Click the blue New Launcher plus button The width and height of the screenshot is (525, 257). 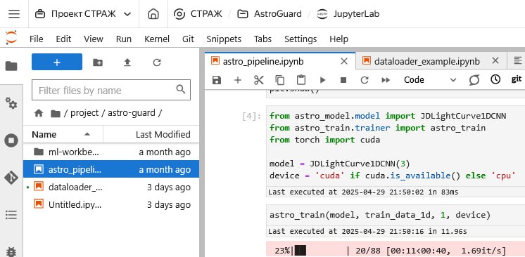(x=57, y=62)
